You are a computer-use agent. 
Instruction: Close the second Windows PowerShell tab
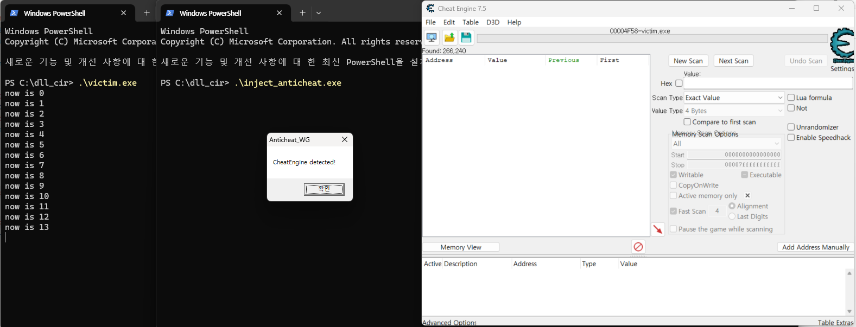tap(279, 13)
